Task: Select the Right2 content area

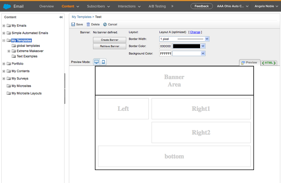Action: pyautogui.click(x=201, y=132)
